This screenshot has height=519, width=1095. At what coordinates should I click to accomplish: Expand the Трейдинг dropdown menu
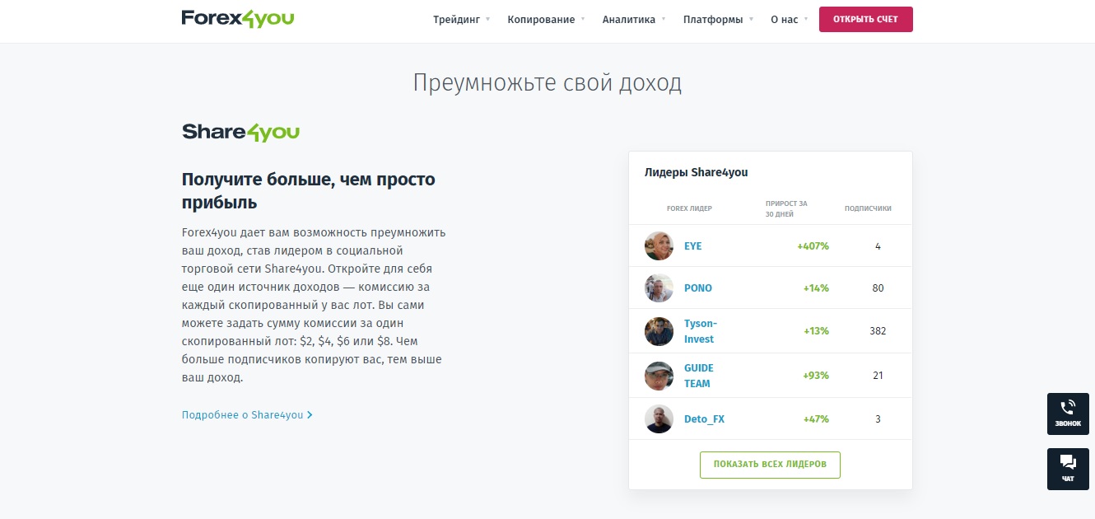[x=455, y=19]
